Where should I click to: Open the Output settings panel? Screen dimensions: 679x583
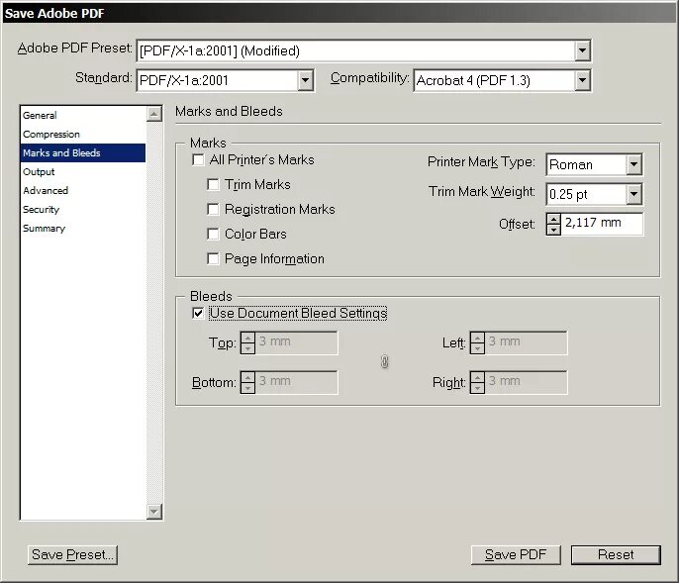(83, 171)
